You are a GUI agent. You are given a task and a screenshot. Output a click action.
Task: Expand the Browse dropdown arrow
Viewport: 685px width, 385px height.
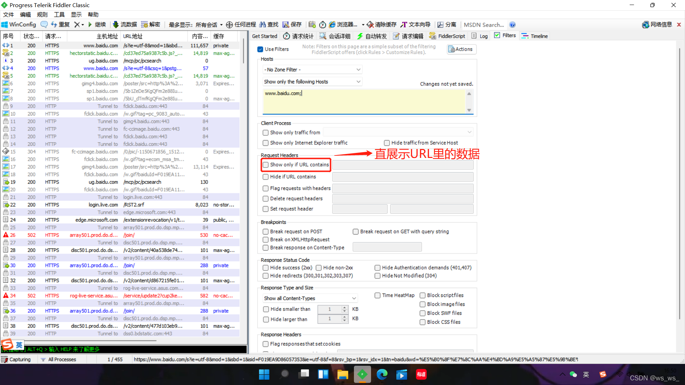(x=363, y=25)
